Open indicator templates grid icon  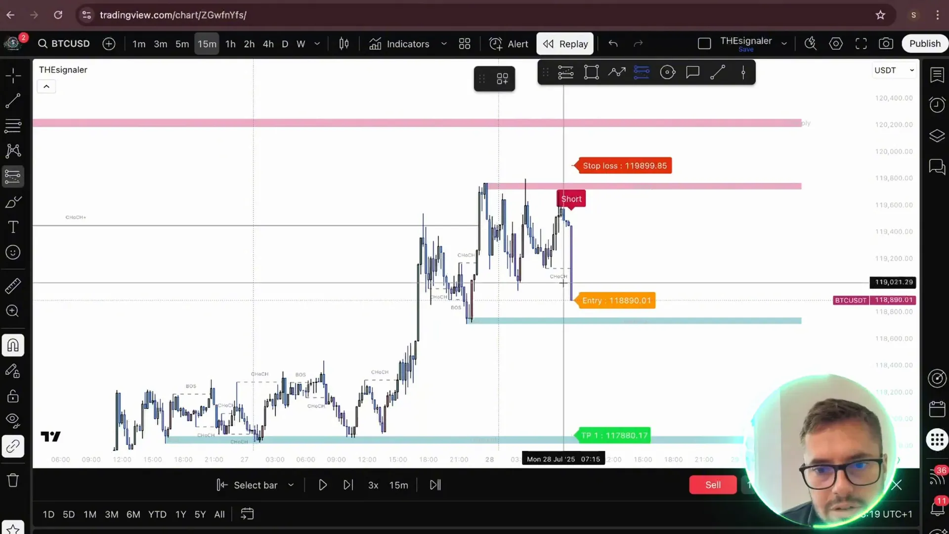[465, 44]
